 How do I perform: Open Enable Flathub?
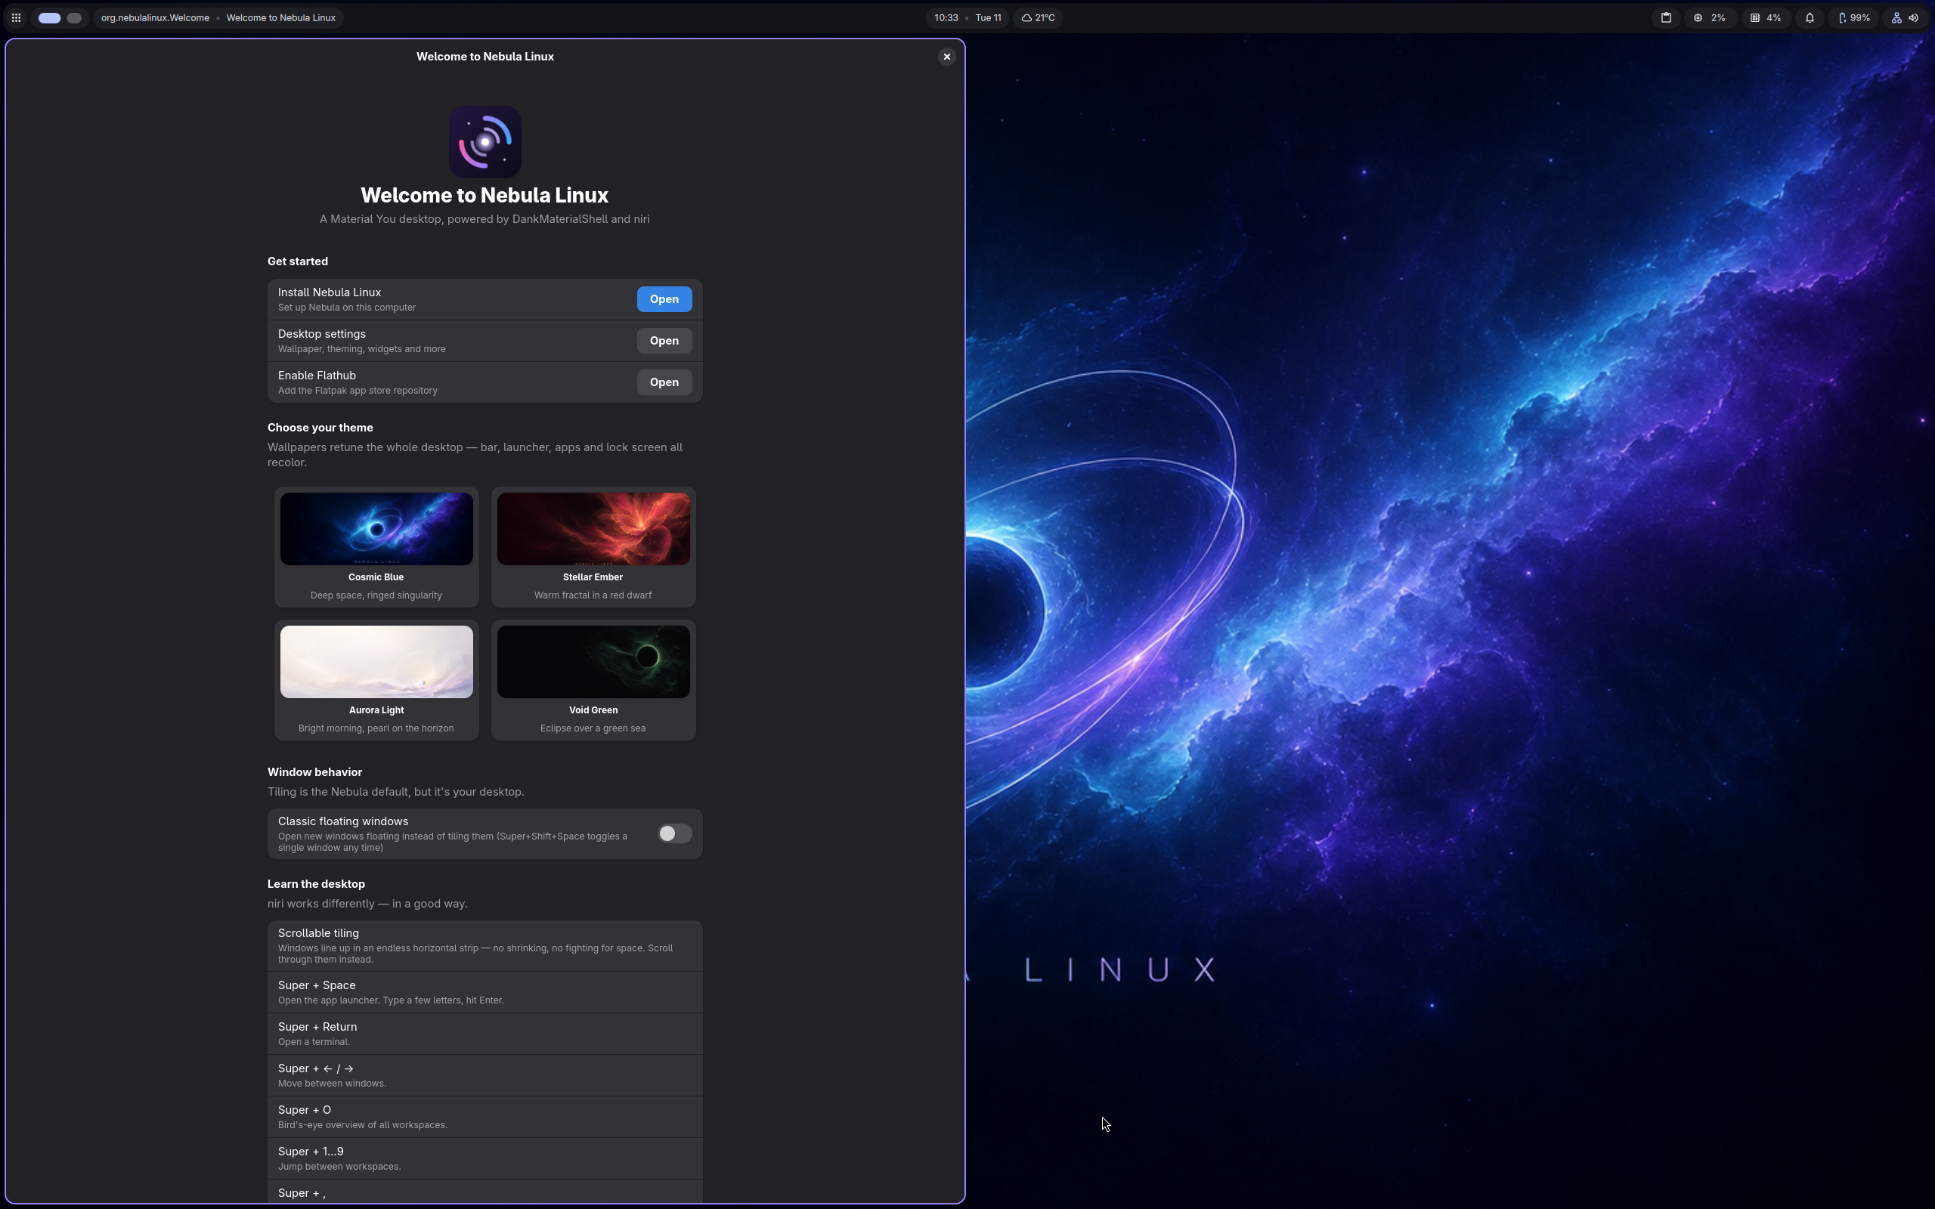coord(664,382)
